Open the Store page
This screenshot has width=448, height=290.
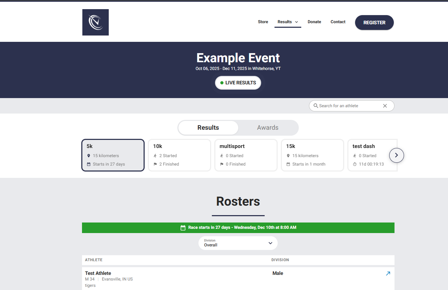pos(263,22)
